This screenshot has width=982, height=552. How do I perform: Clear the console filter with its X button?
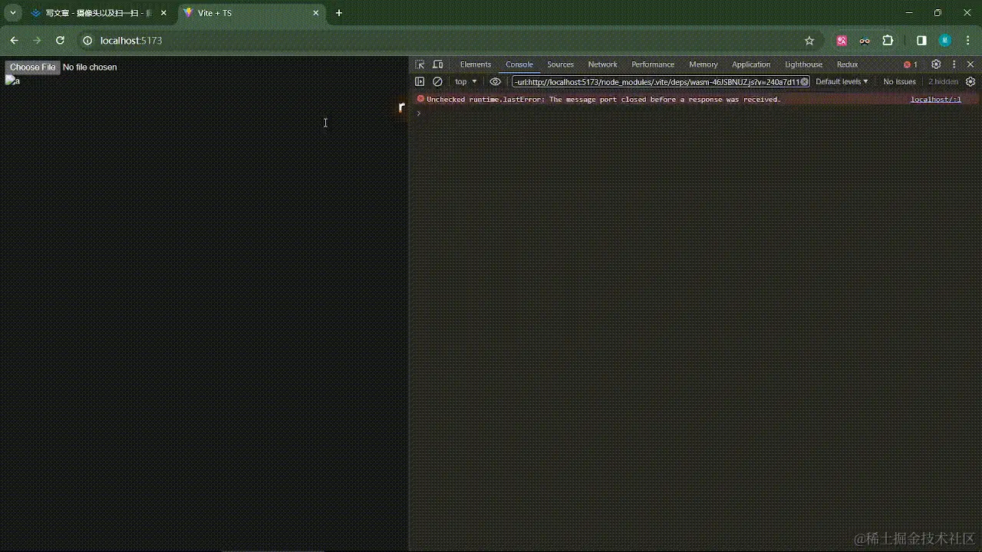pos(804,82)
